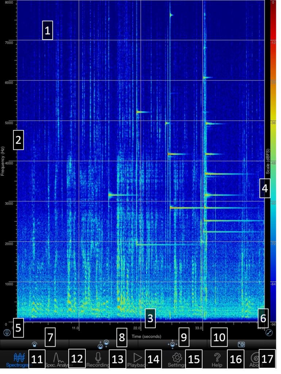Click the '3000' frequency tick label

(9, 203)
